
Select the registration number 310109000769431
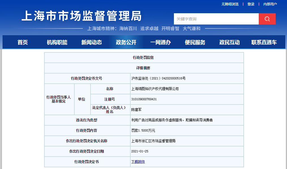(144, 99)
